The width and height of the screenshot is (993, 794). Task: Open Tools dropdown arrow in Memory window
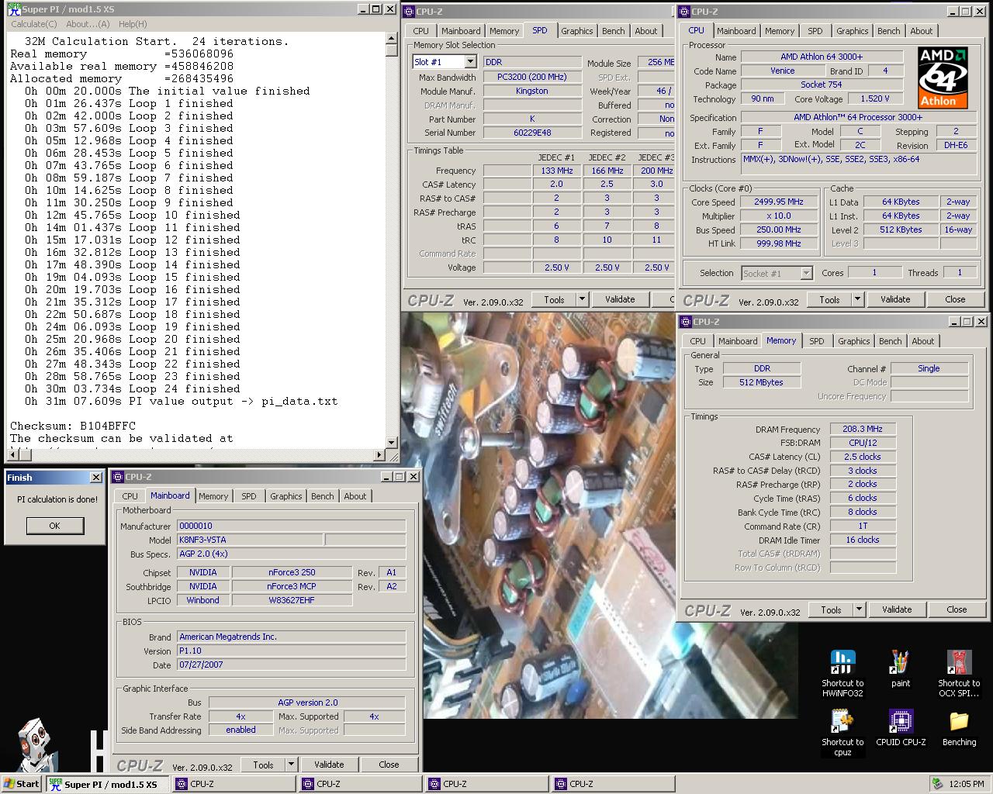pos(859,609)
